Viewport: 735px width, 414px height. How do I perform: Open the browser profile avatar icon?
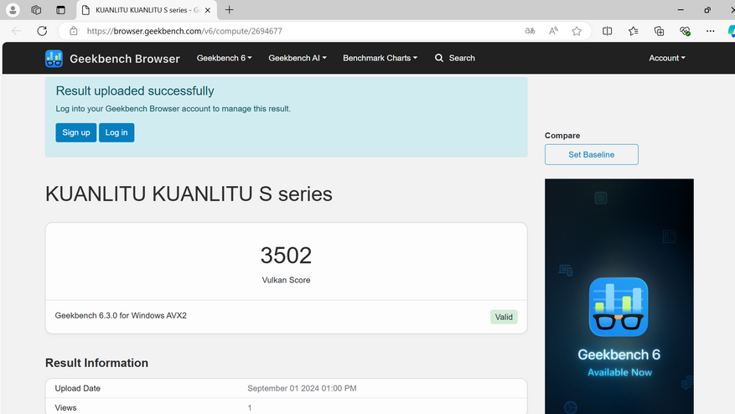[13, 10]
